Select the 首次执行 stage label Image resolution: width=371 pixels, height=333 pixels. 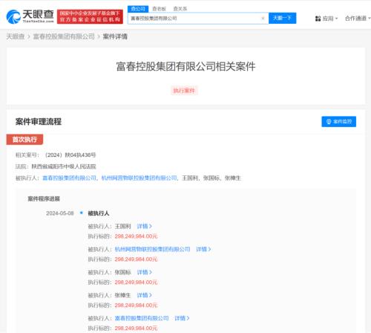(24, 140)
